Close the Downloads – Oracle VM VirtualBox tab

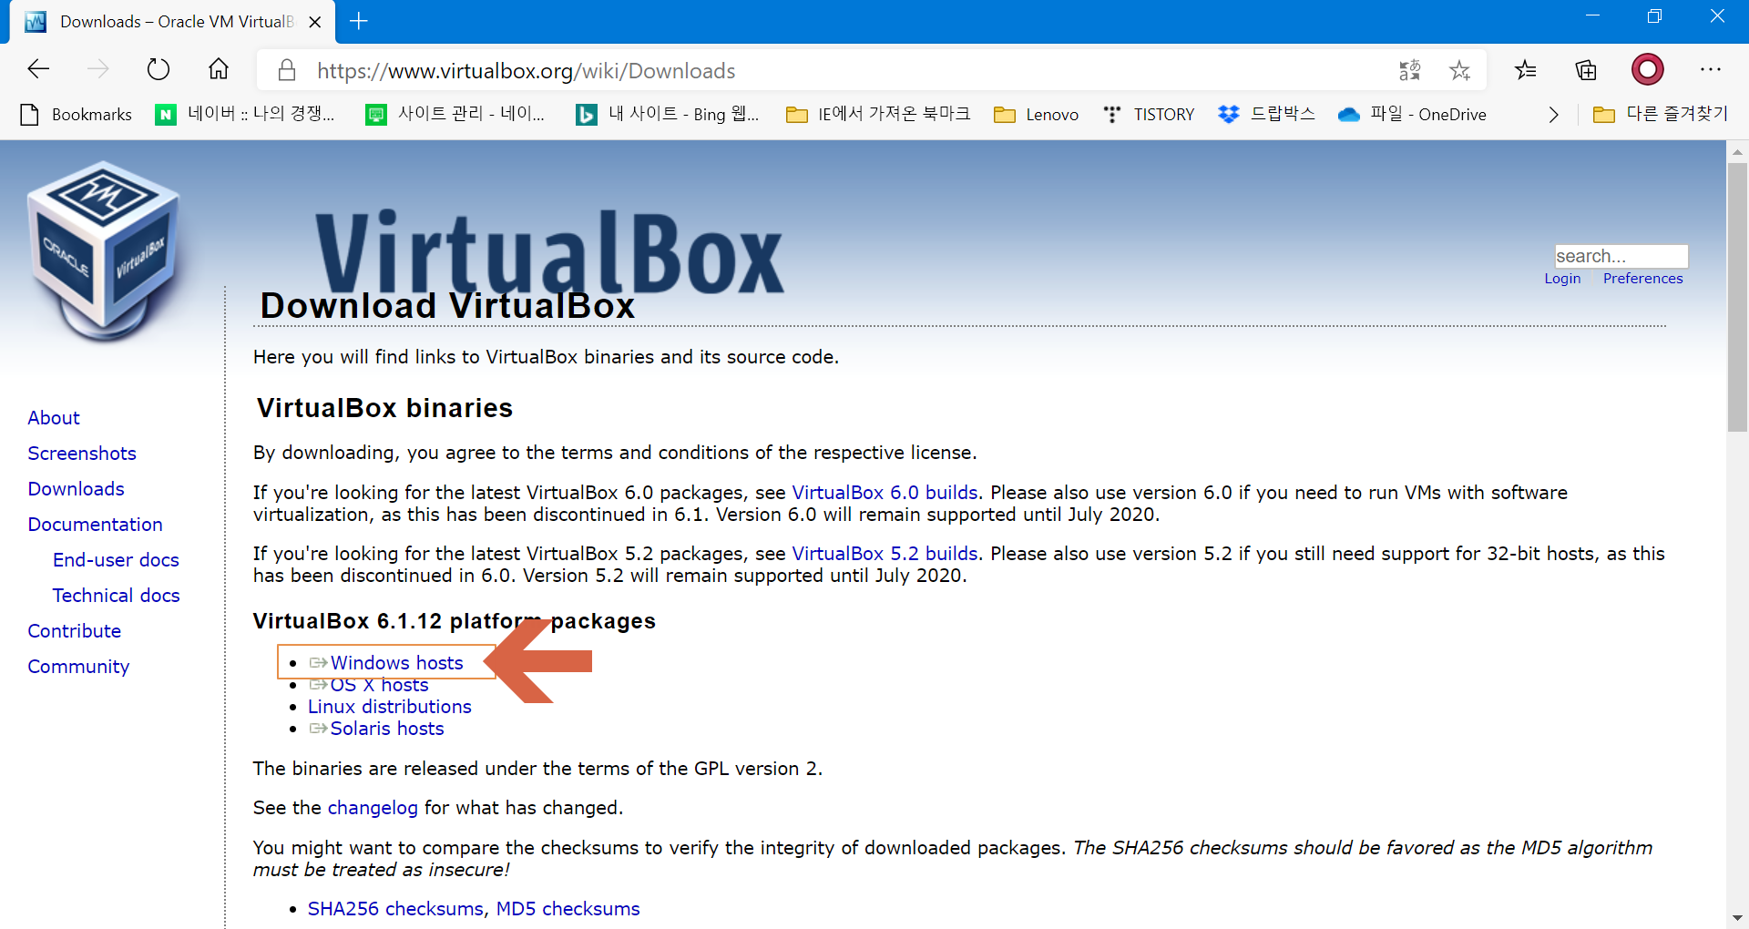coord(315,22)
